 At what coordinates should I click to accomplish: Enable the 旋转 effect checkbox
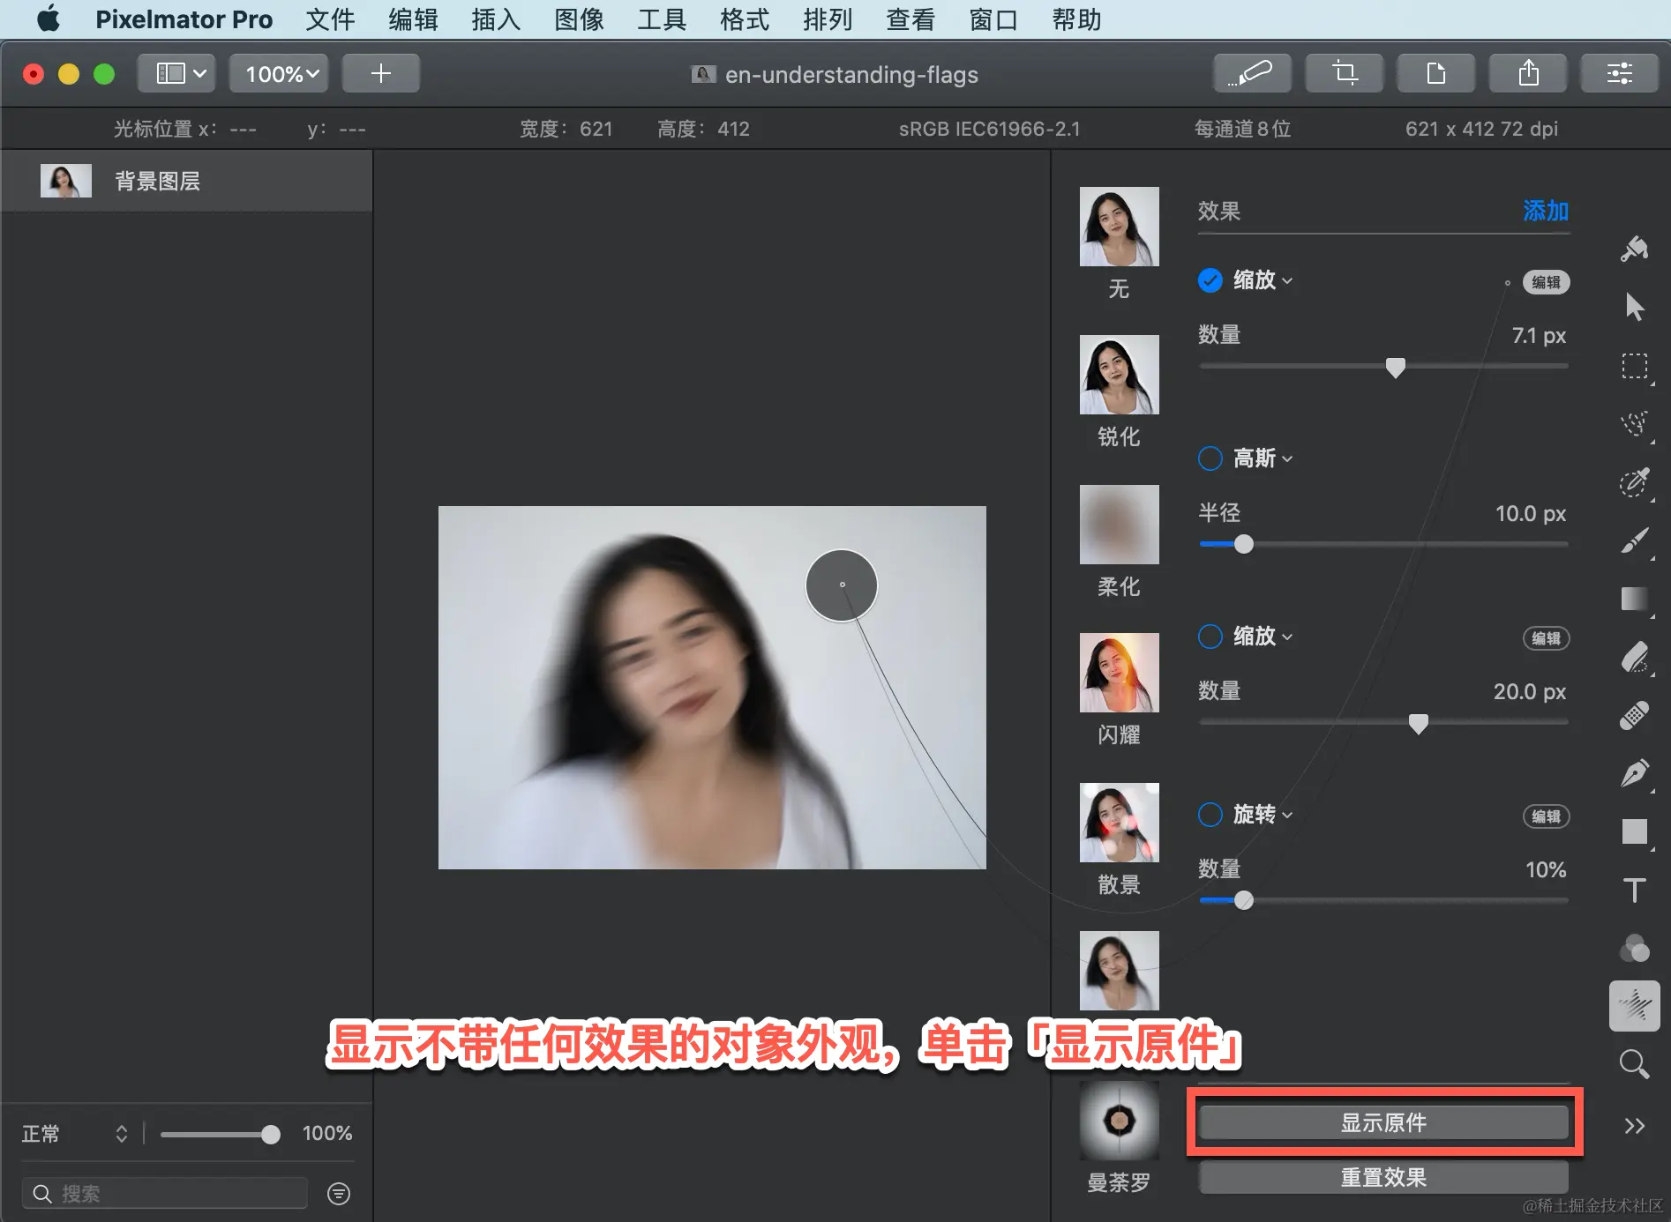[1210, 815]
